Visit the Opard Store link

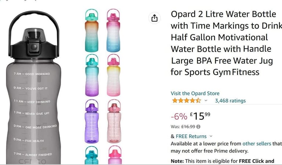click(195, 93)
